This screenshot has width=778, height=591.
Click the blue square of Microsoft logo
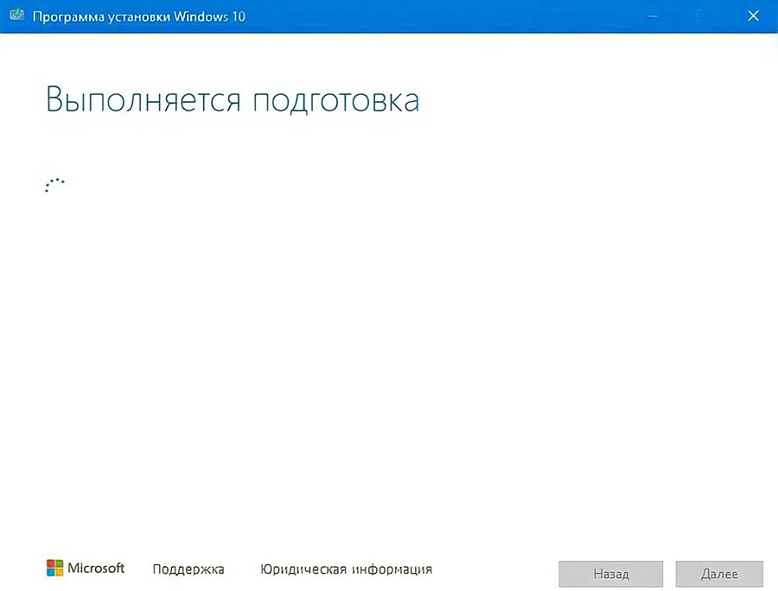pos(50,573)
